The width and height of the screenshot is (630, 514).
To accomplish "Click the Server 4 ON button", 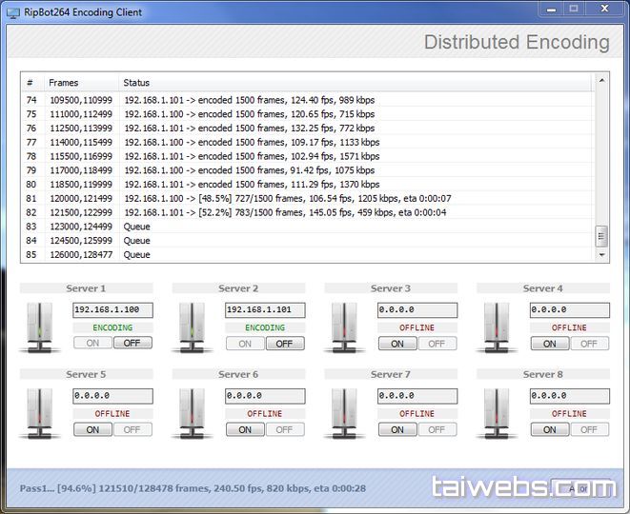I will tap(550, 344).
